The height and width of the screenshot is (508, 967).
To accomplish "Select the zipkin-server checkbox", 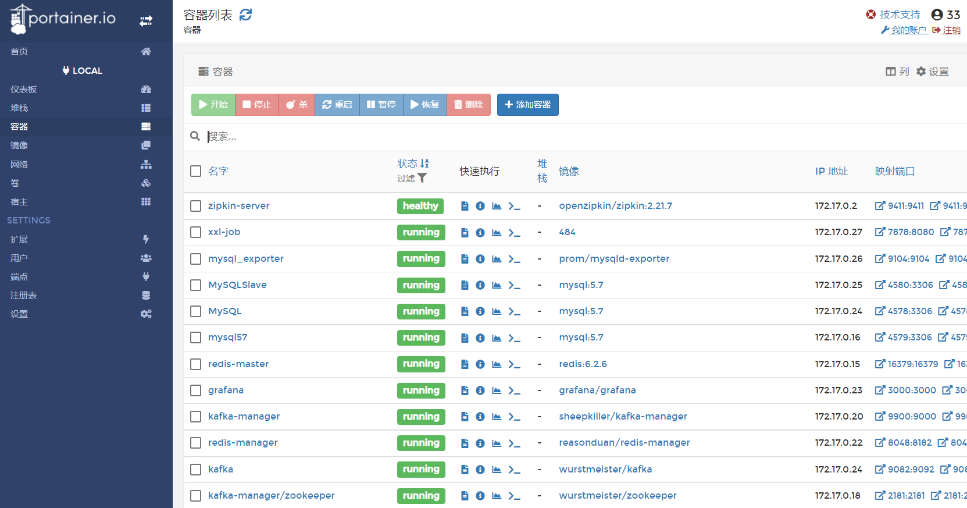I will [x=196, y=206].
